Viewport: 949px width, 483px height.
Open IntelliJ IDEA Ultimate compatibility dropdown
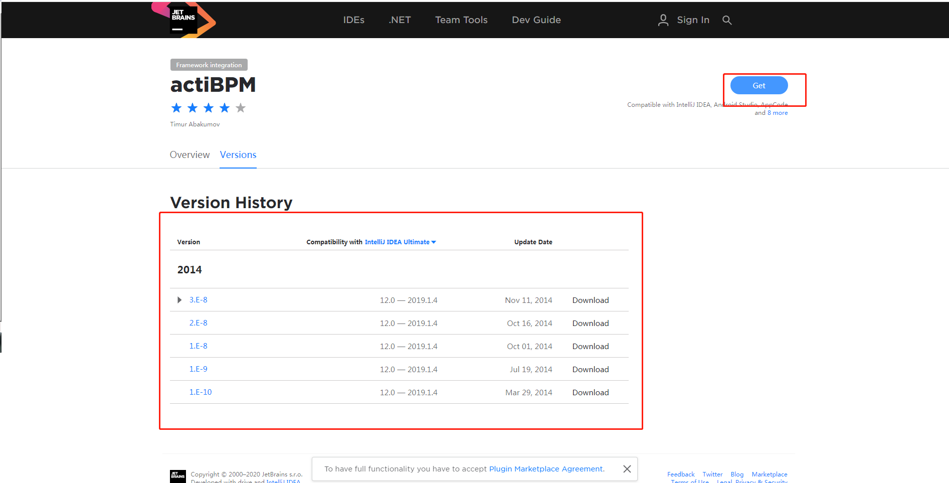point(400,242)
